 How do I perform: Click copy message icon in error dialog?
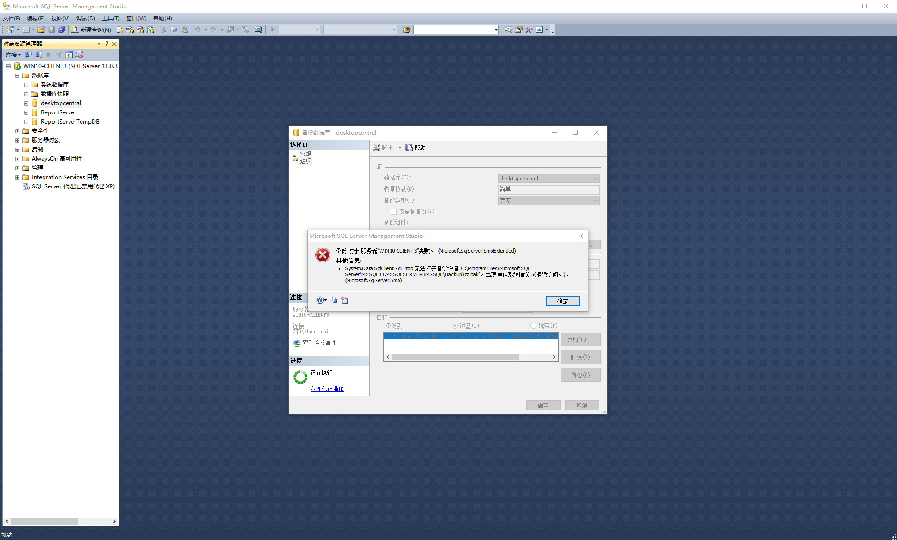click(333, 300)
